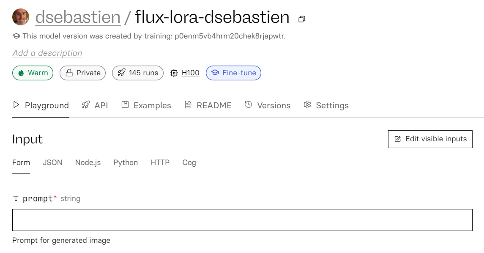Open the Examples tab
The image size is (484, 253).
[146, 105]
